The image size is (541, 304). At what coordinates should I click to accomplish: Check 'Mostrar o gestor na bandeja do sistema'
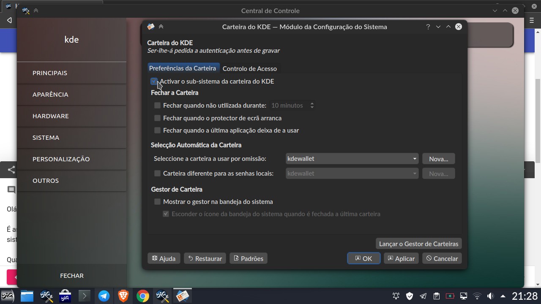tap(157, 202)
